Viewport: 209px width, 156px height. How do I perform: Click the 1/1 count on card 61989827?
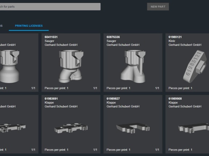157,150
